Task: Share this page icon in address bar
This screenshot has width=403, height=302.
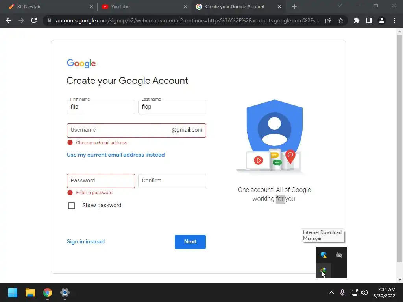Action: pyautogui.click(x=328, y=20)
